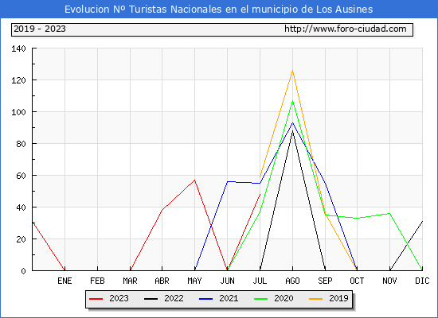This screenshot has height=318, width=438.
Task: Click the black 2022 peak at AGO
Action: click(x=292, y=131)
